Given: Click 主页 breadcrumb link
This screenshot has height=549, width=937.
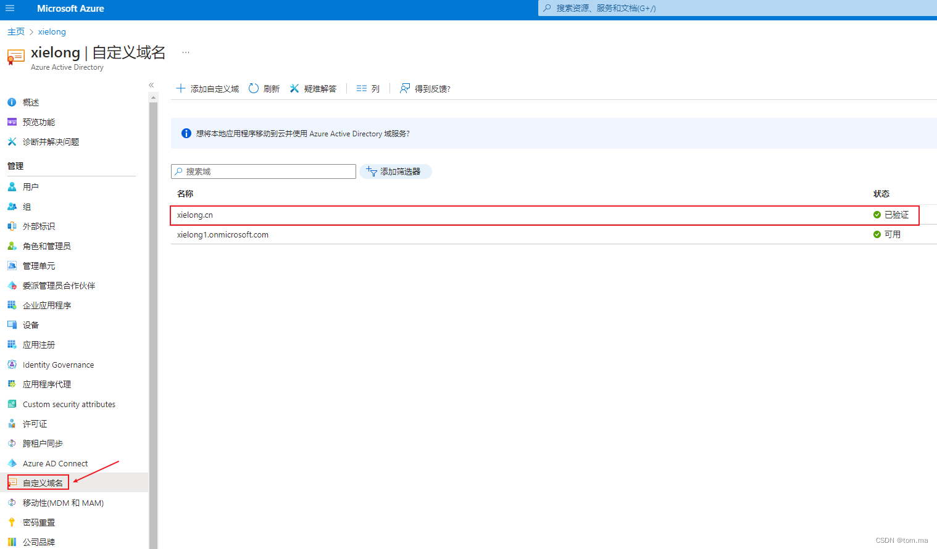Looking at the screenshot, I should click(16, 31).
